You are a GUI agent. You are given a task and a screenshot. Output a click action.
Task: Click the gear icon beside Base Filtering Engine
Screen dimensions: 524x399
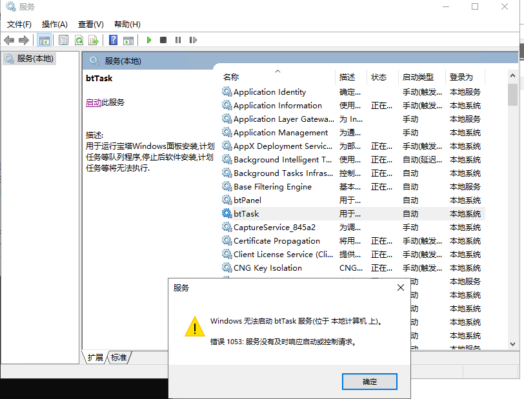pyautogui.click(x=227, y=187)
